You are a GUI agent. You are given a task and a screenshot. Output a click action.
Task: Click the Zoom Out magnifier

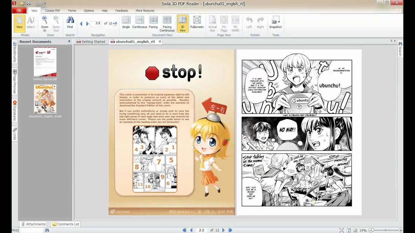click(x=56, y=24)
